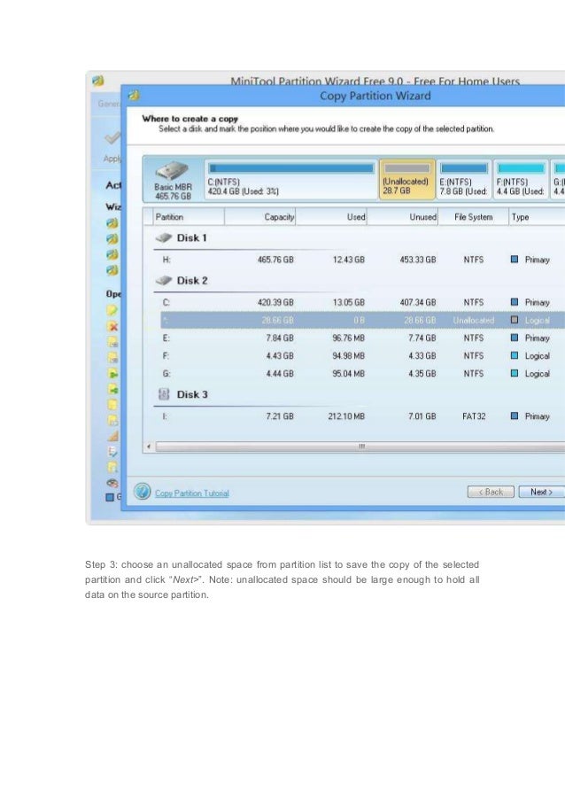Click the left scroll arrow of partition list
Screen dimensions: 565x800
pyautogui.click(x=149, y=447)
